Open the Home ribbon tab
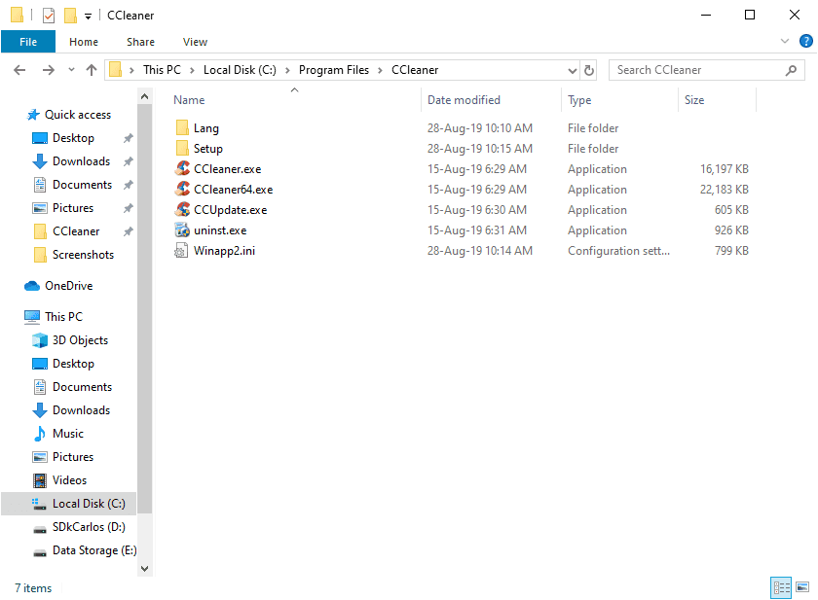 click(x=84, y=42)
